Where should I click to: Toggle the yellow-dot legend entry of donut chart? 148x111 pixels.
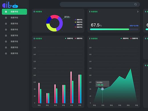[x=79, y=22]
